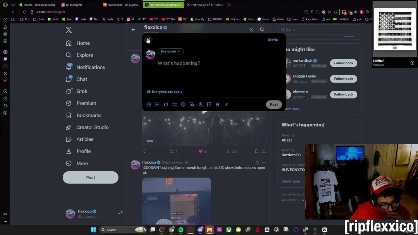
Task: Open Chat in sidebar
Action: [x=76, y=79]
